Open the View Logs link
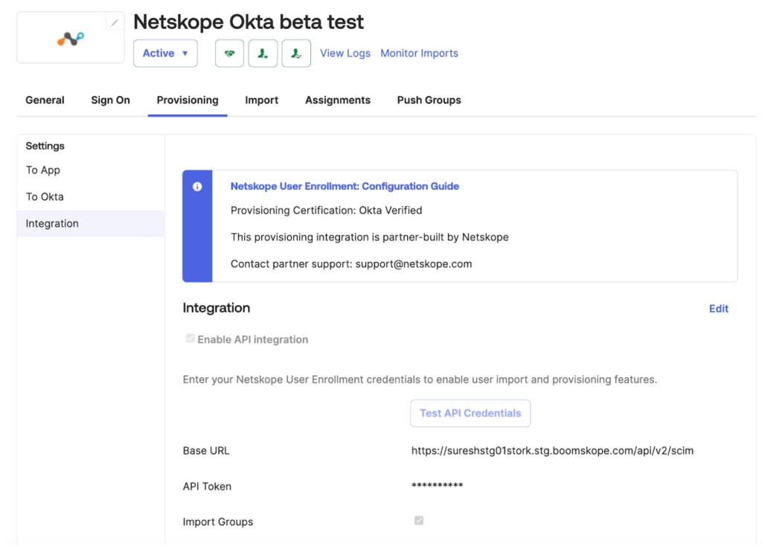Screen dimensions: 762x546 (345, 54)
